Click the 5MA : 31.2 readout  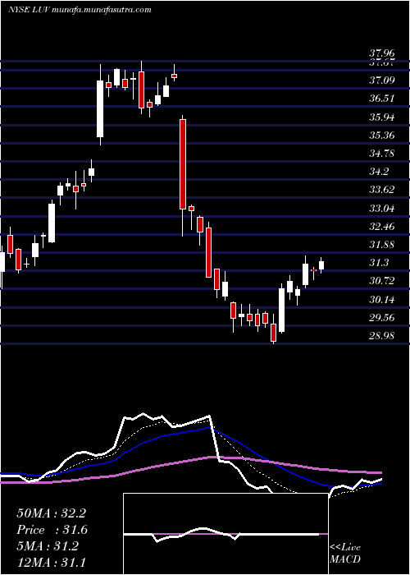[x=48, y=546]
